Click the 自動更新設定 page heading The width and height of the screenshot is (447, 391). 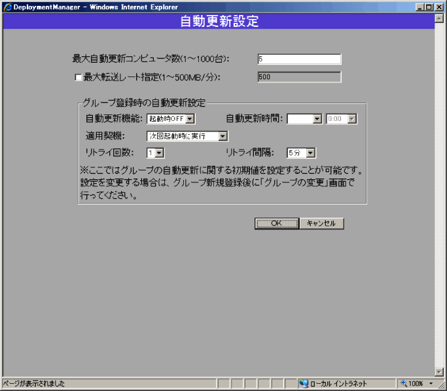219,22
